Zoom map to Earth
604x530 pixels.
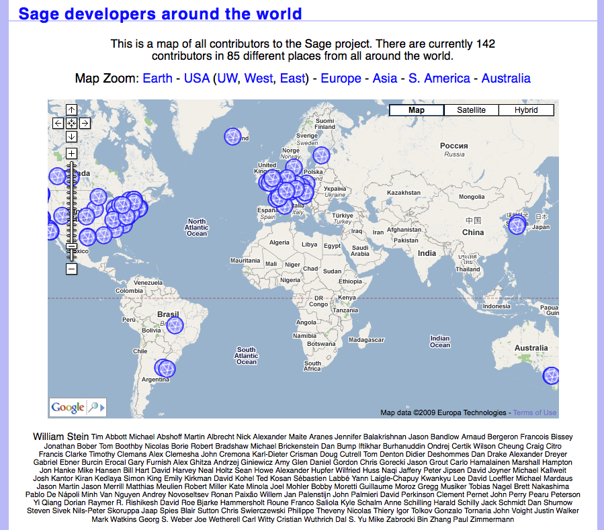[x=157, y=78]
